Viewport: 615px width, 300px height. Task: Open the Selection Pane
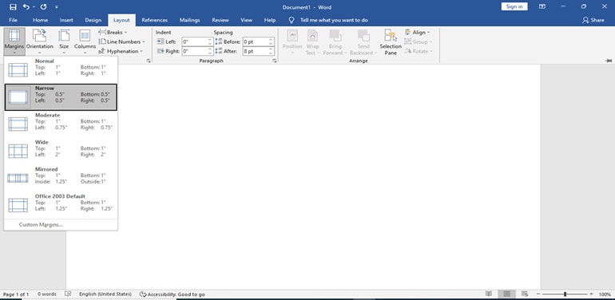[x=391, y=42]
